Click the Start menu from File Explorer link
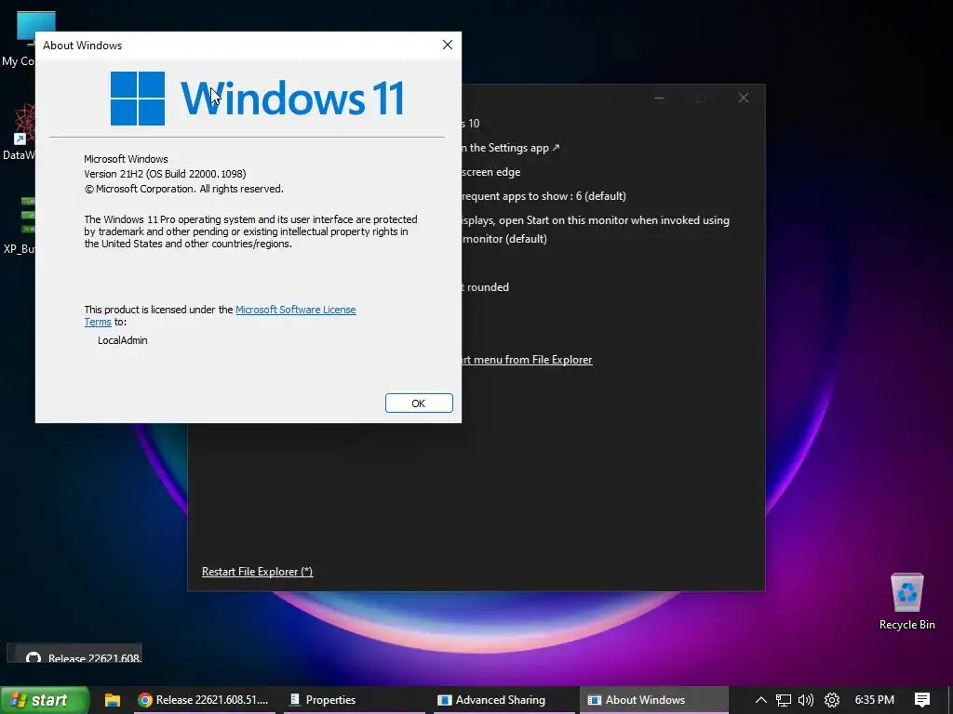953x714 pixels. tap(527, 360)
